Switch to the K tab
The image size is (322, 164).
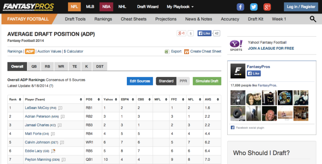pyautogui.click(x=87, y=67)
